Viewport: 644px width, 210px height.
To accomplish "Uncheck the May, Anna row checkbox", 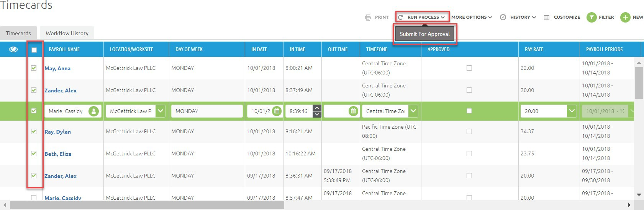I will click(x=34, y=68).
